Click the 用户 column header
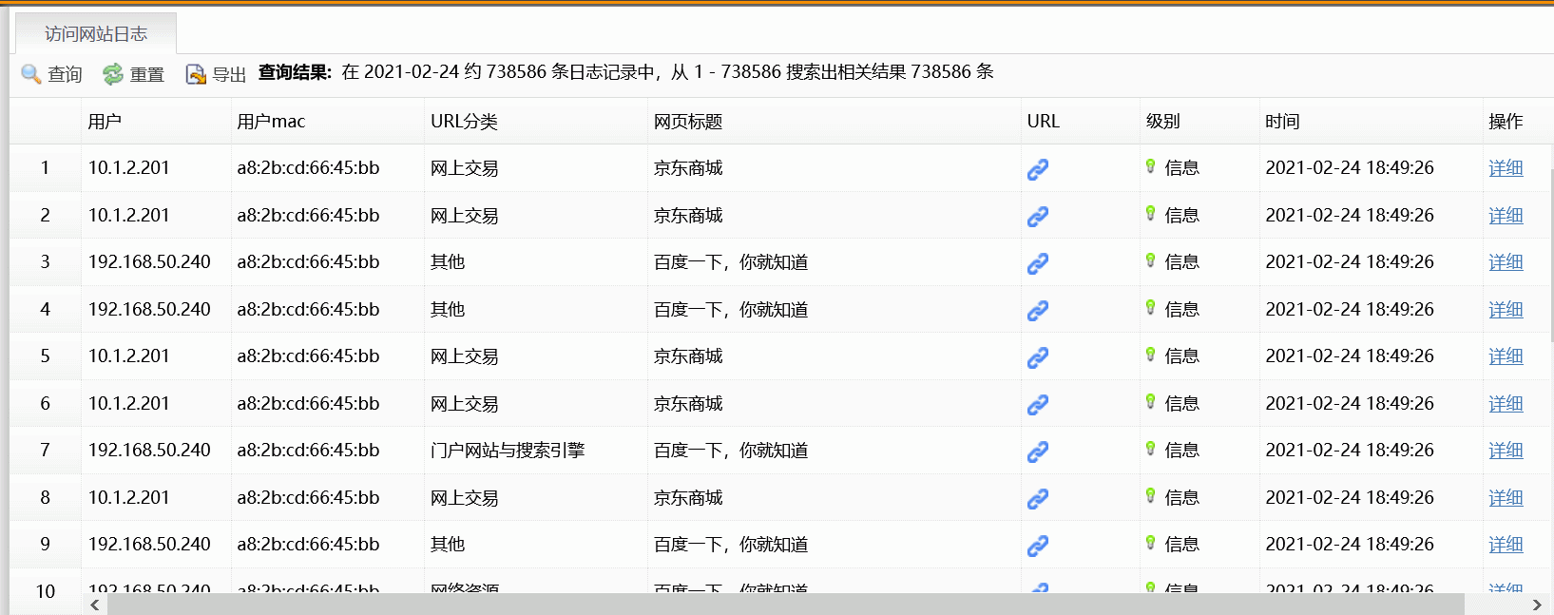Screen dimensions: 1554x615 105,122
